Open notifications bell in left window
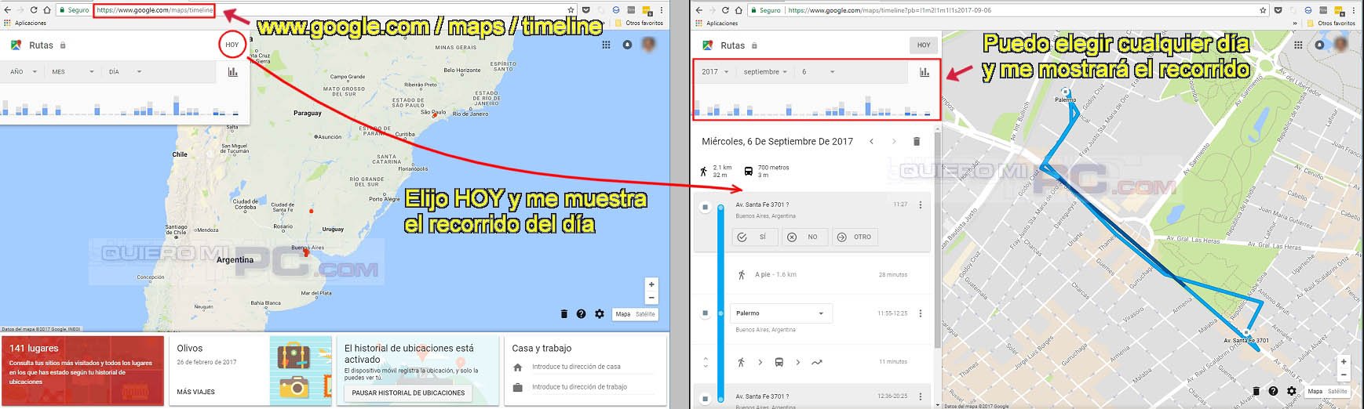This screenshot has width=1364, height=409. point(627,45)
